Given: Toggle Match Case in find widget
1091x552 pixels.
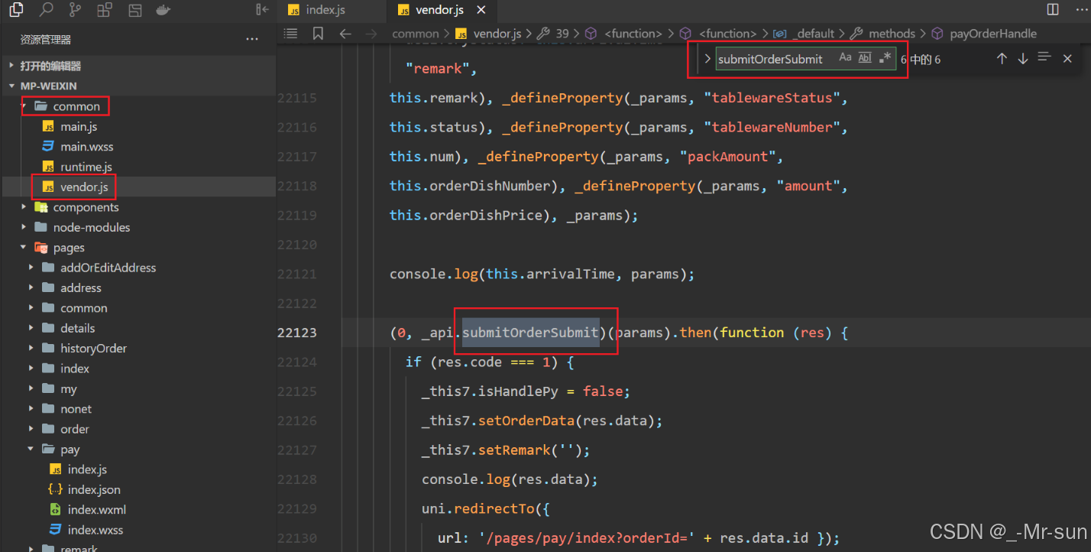Looking at the screenshot, I should point(845,58).
